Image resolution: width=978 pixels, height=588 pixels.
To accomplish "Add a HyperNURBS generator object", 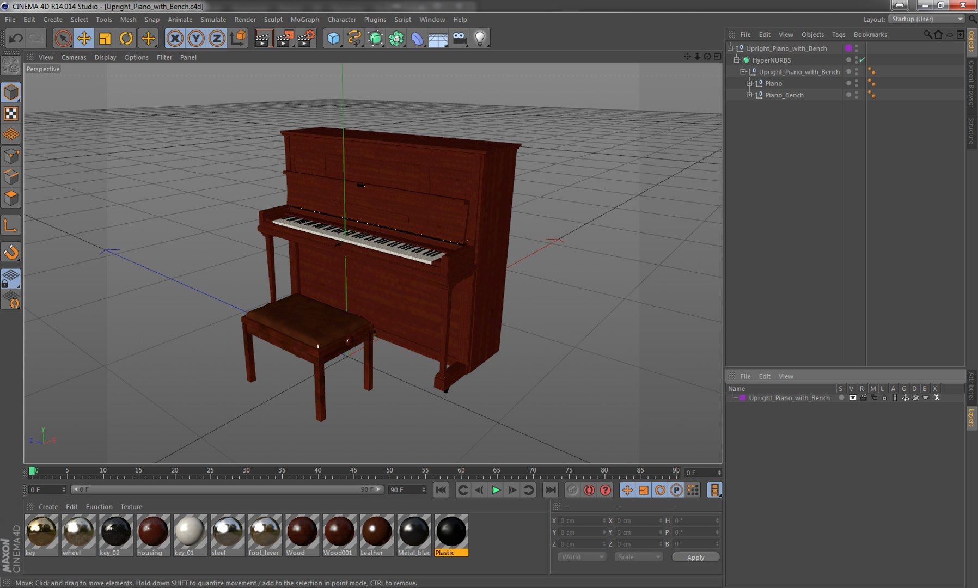I will (375, 38).
